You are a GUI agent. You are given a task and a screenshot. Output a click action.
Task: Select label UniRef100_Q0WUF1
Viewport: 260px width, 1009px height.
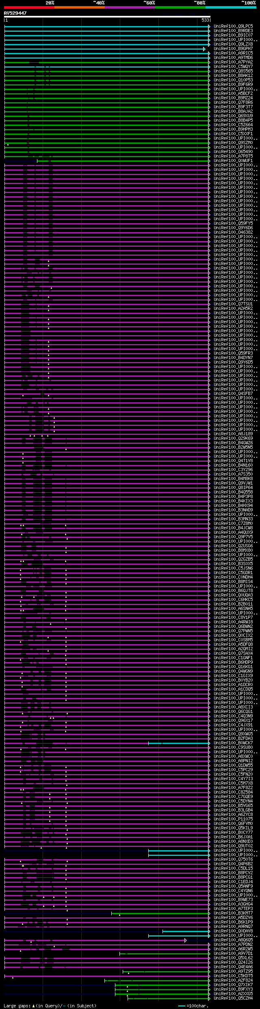pos(233,160)
